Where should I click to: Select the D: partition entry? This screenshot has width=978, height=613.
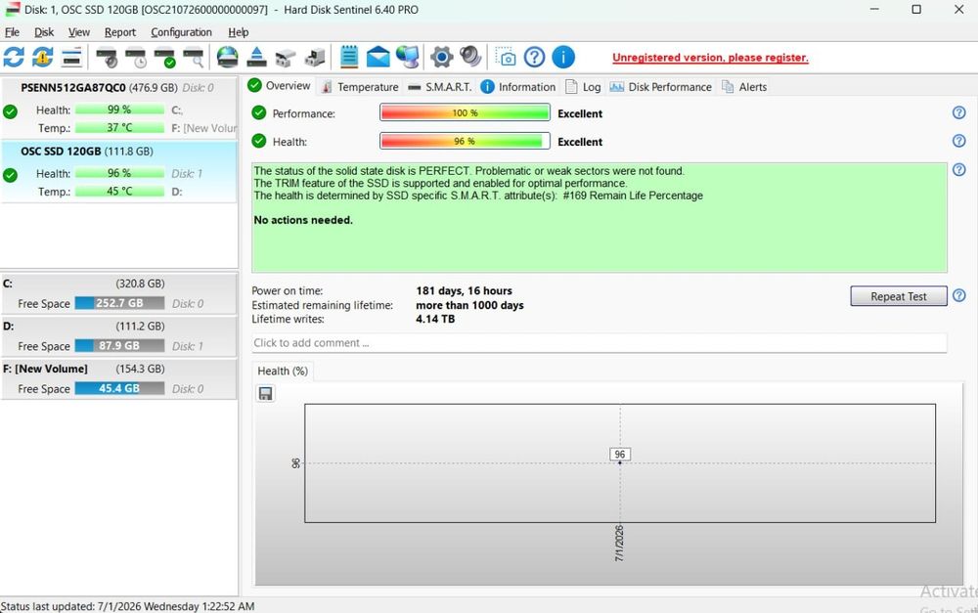click(x=119, y=335)
